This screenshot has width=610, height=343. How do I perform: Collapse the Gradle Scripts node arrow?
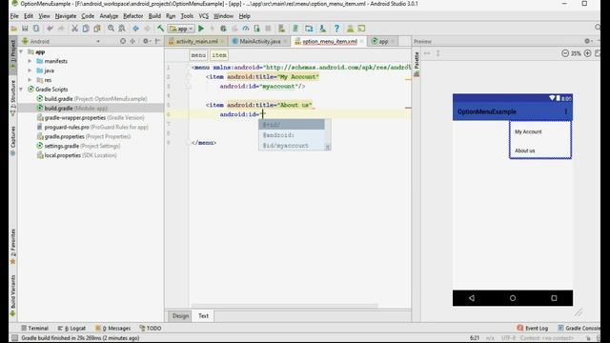21,89
